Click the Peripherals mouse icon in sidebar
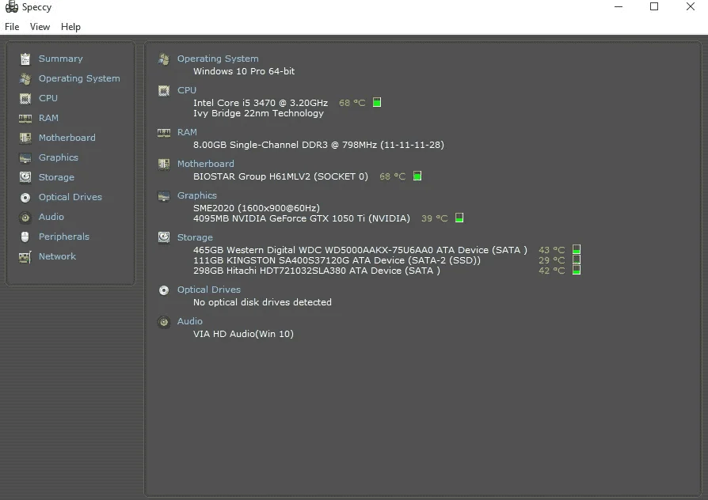The height and width of the screenshot is (500, 708). (x=25, y=237)
